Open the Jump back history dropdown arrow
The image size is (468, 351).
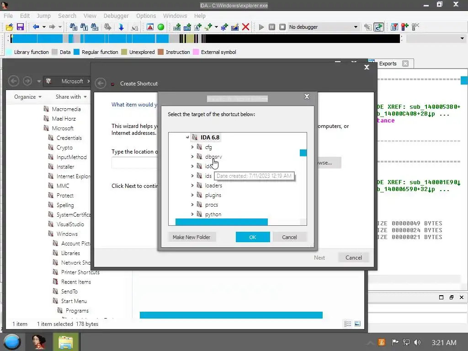point(44,27)
